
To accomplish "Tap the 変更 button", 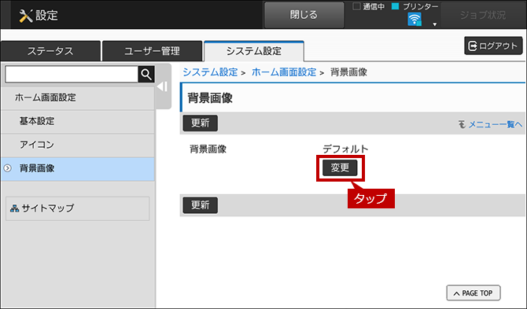I will [x=340, y=167].
